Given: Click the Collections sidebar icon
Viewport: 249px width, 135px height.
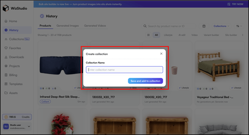Looking at the screenshot, I should [6, 39].
